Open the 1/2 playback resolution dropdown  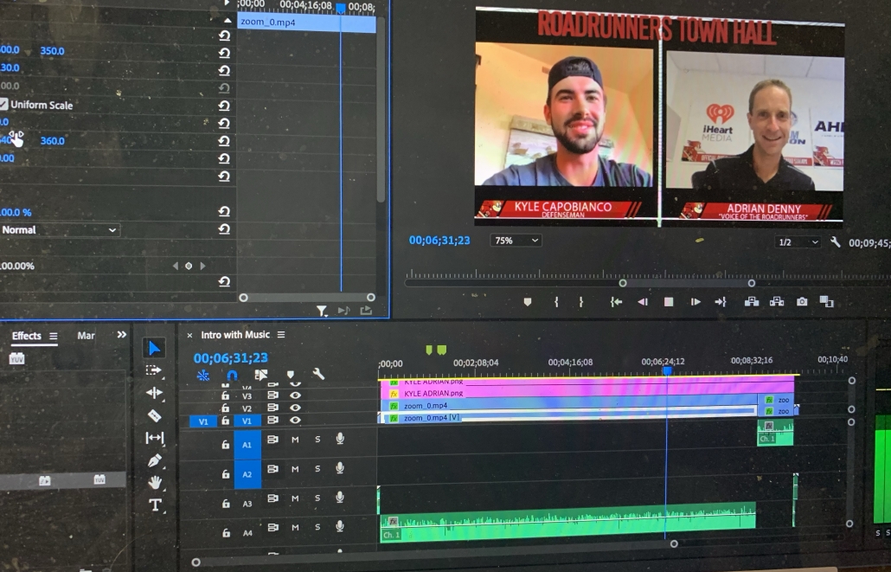pos(798,242)
